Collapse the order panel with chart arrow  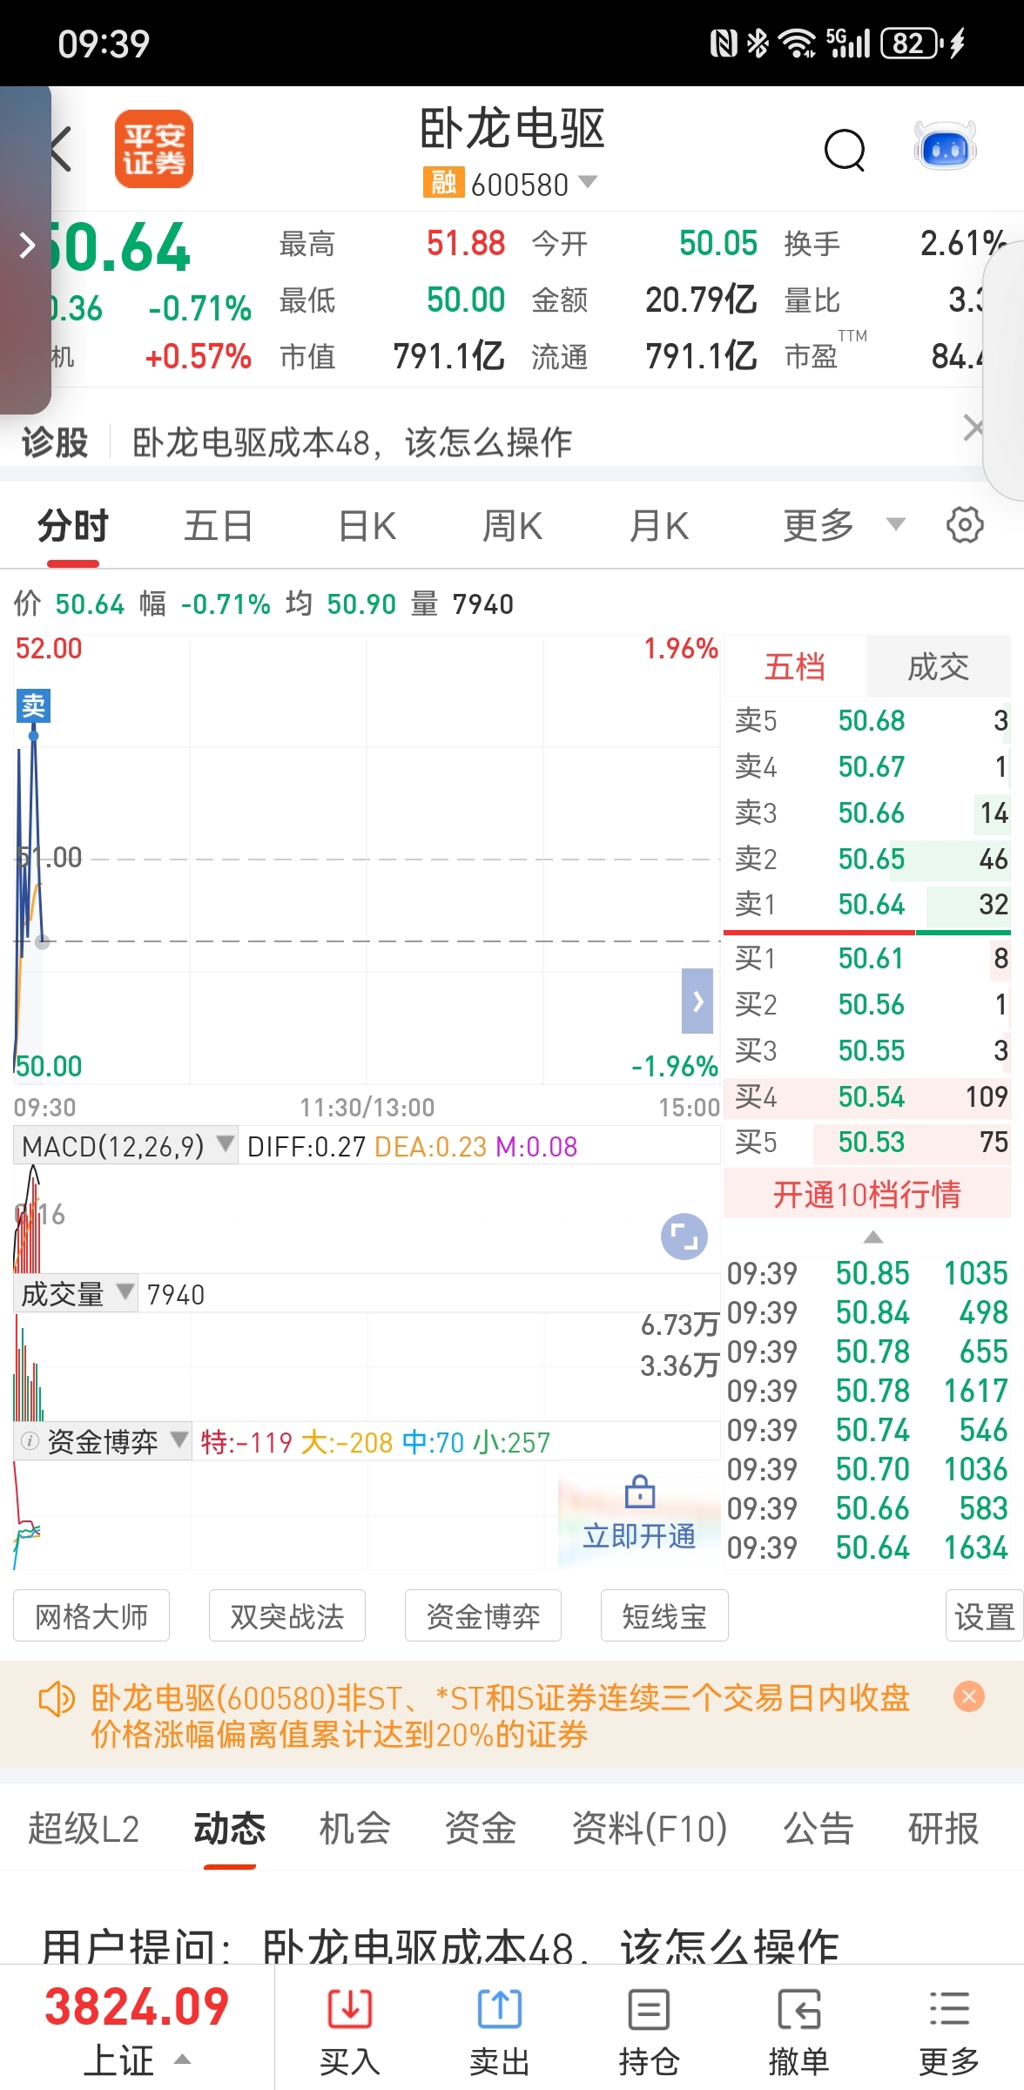[x=697, y=1001]
